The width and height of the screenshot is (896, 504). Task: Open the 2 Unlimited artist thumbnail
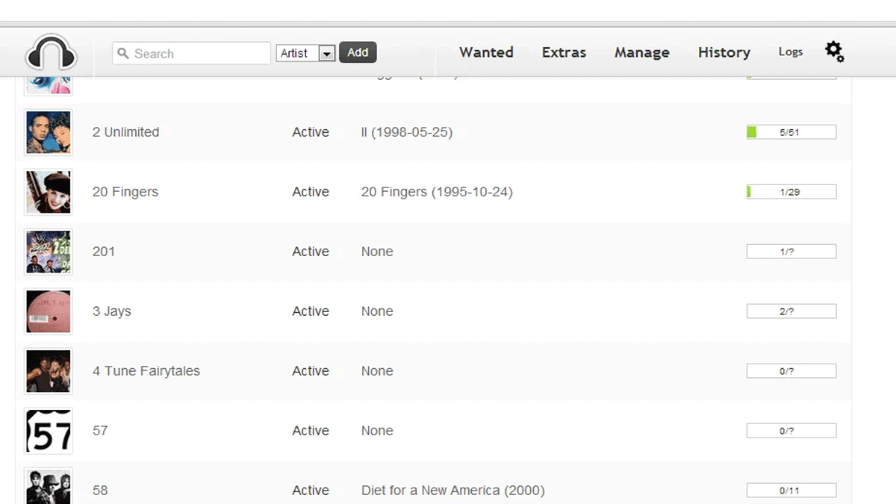pyautogui.click(x=49, y=132)
